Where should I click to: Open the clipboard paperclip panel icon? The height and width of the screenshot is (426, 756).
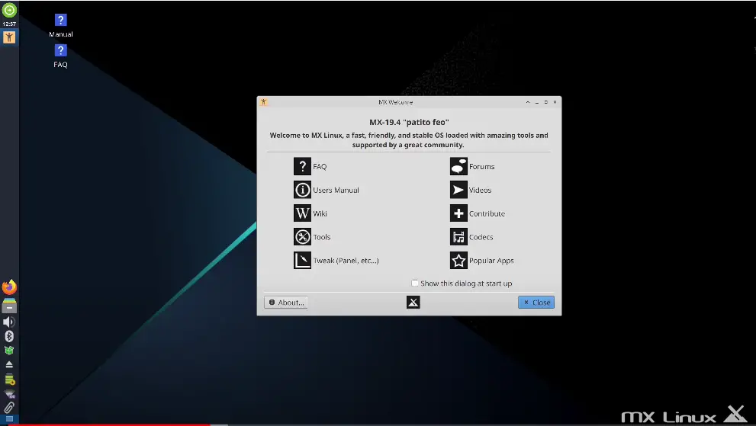[x=9, y=408]
